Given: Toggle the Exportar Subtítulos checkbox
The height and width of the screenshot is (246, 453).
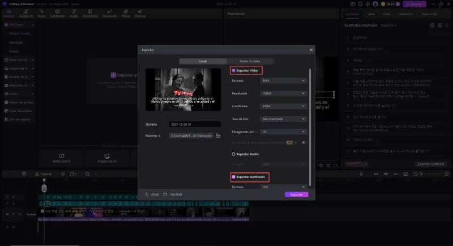Looking at the screenshot, I should (x=233, y=177).
